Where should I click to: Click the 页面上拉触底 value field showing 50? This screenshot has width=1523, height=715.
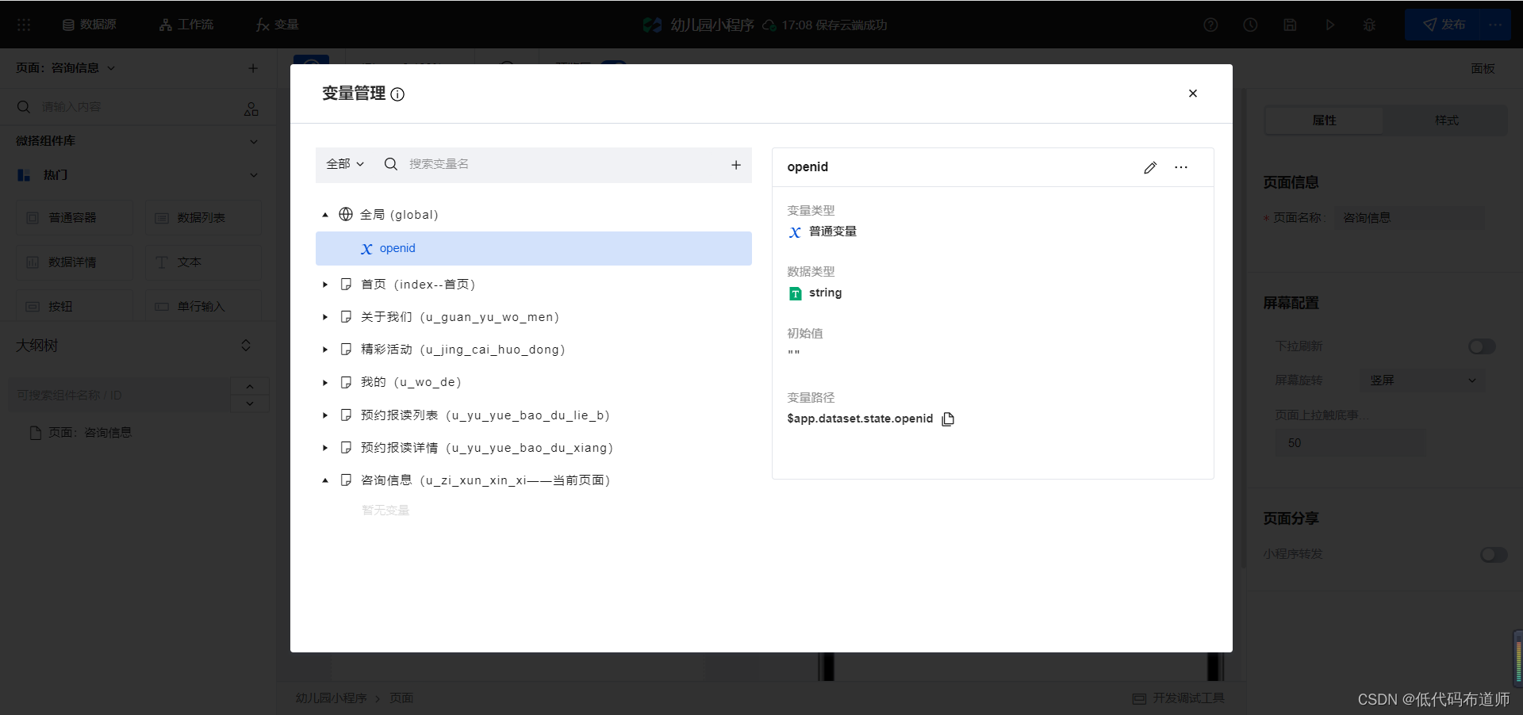pyautogui.click(x=1350, y=443)
